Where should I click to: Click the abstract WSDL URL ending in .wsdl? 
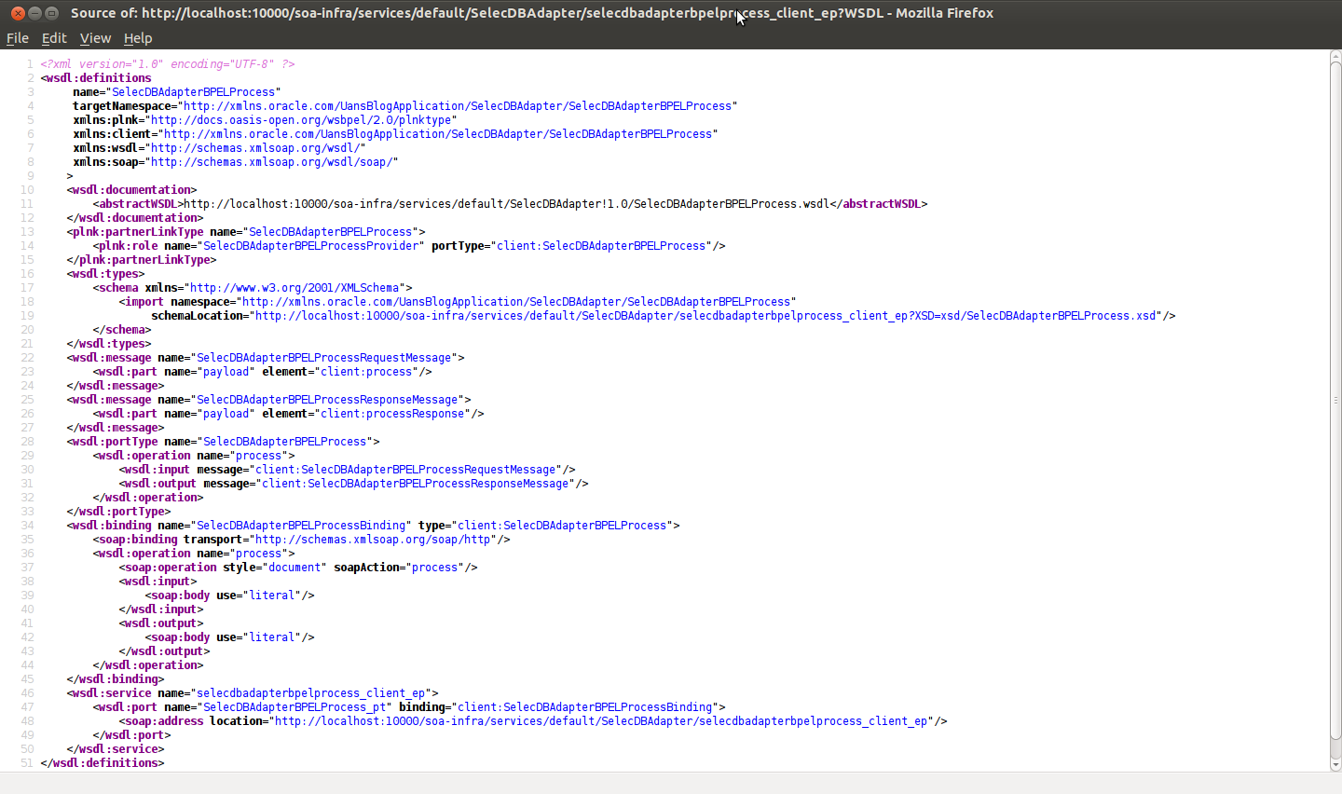click(506, 204)
